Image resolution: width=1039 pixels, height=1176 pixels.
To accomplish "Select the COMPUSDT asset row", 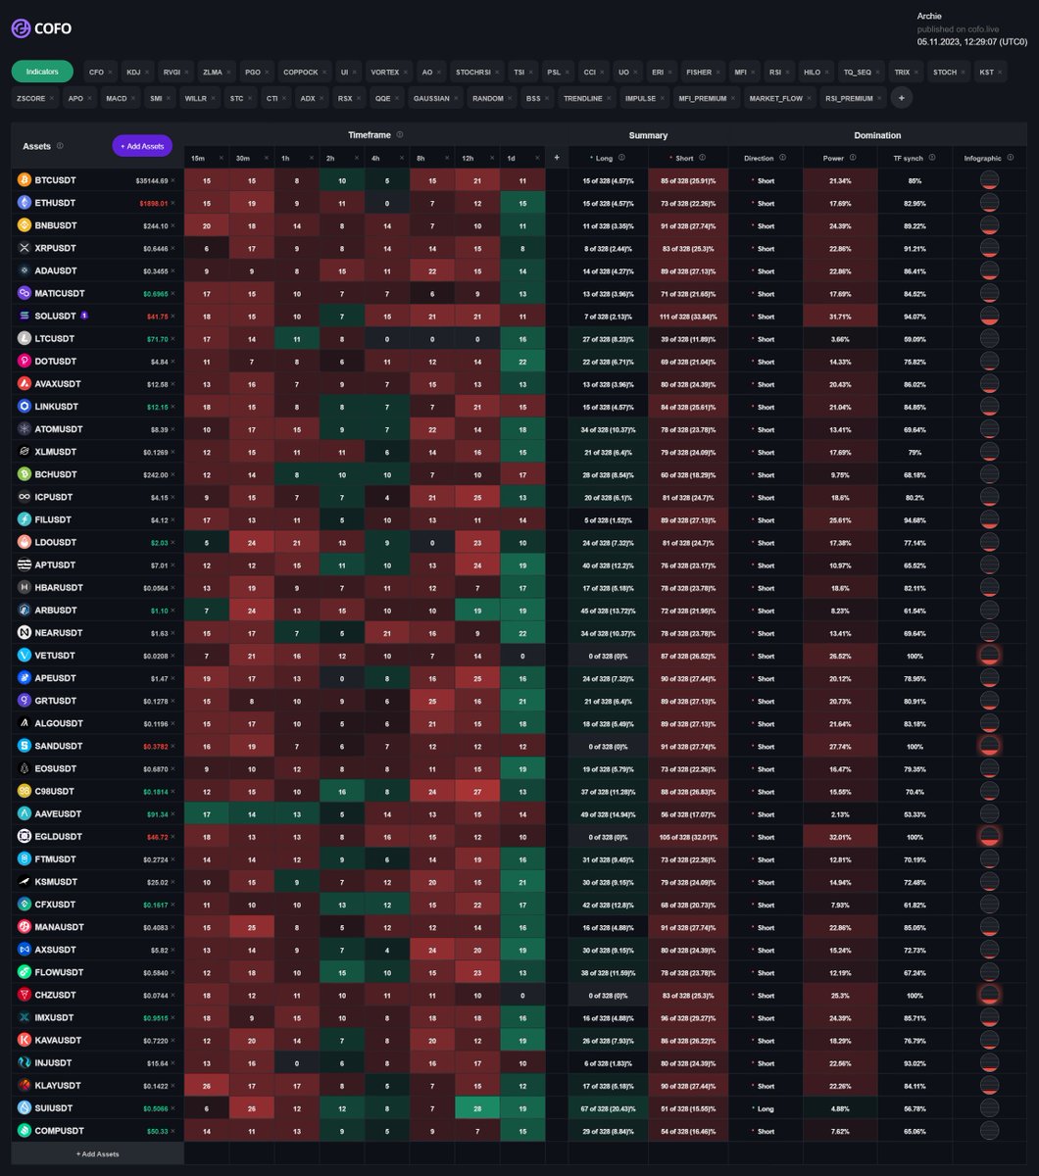I will 98,1131.
